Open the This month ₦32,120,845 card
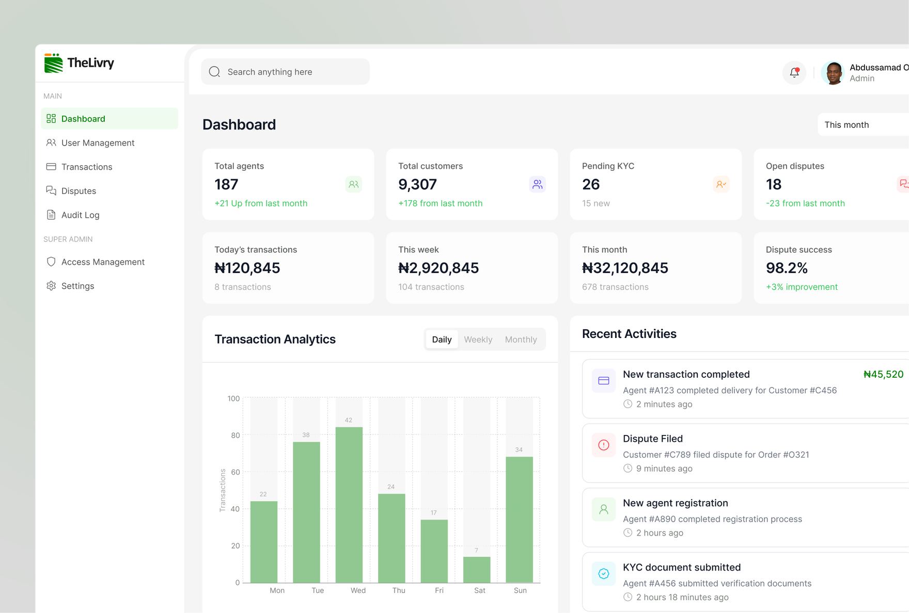The height and width of the screenshot is (613, 909). coord(656,268)
